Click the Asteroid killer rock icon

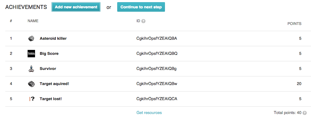[x=31, y=39]
